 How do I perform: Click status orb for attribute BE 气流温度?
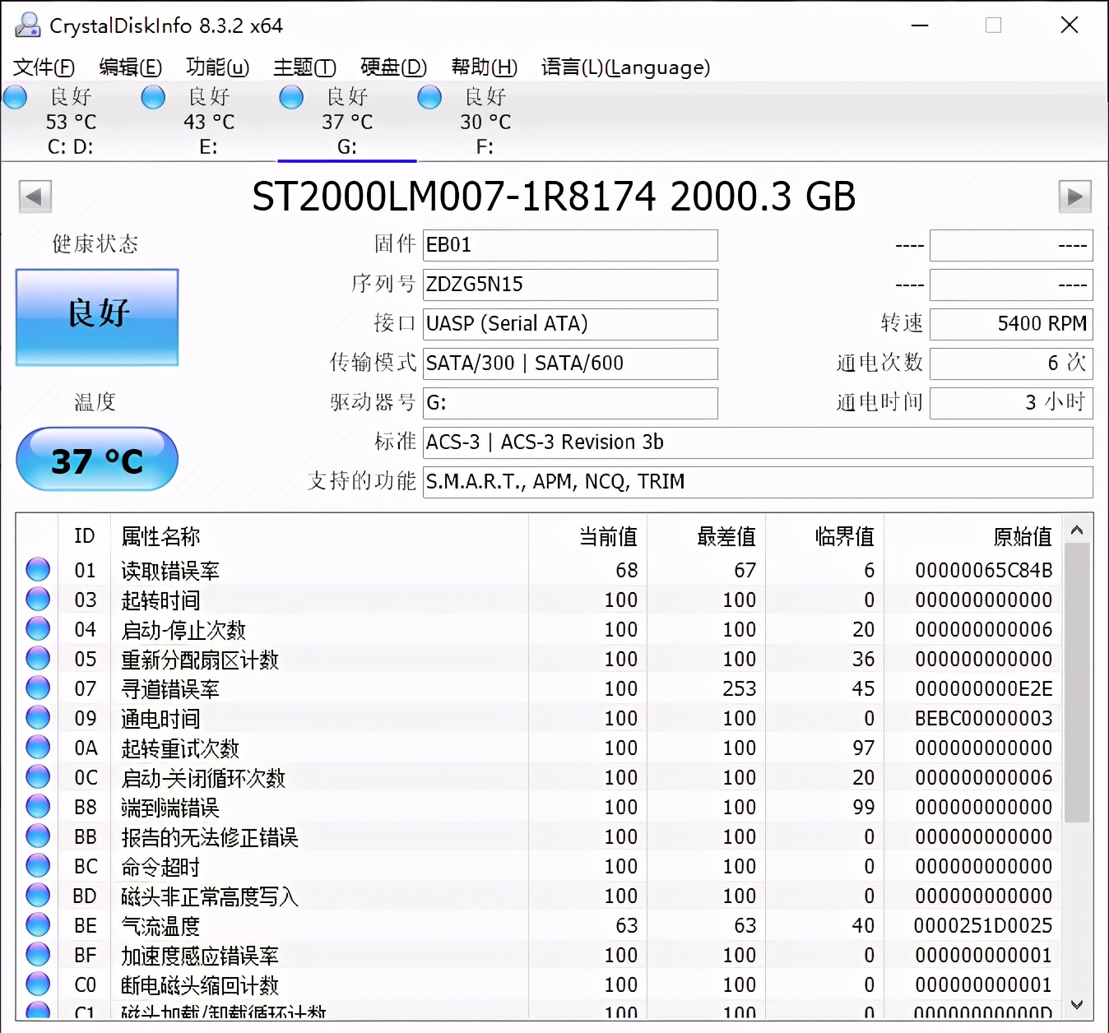[x=38, y=924]
